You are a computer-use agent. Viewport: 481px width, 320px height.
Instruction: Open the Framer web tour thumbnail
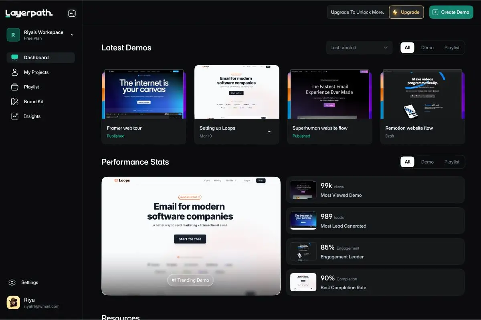pos(144,94)
